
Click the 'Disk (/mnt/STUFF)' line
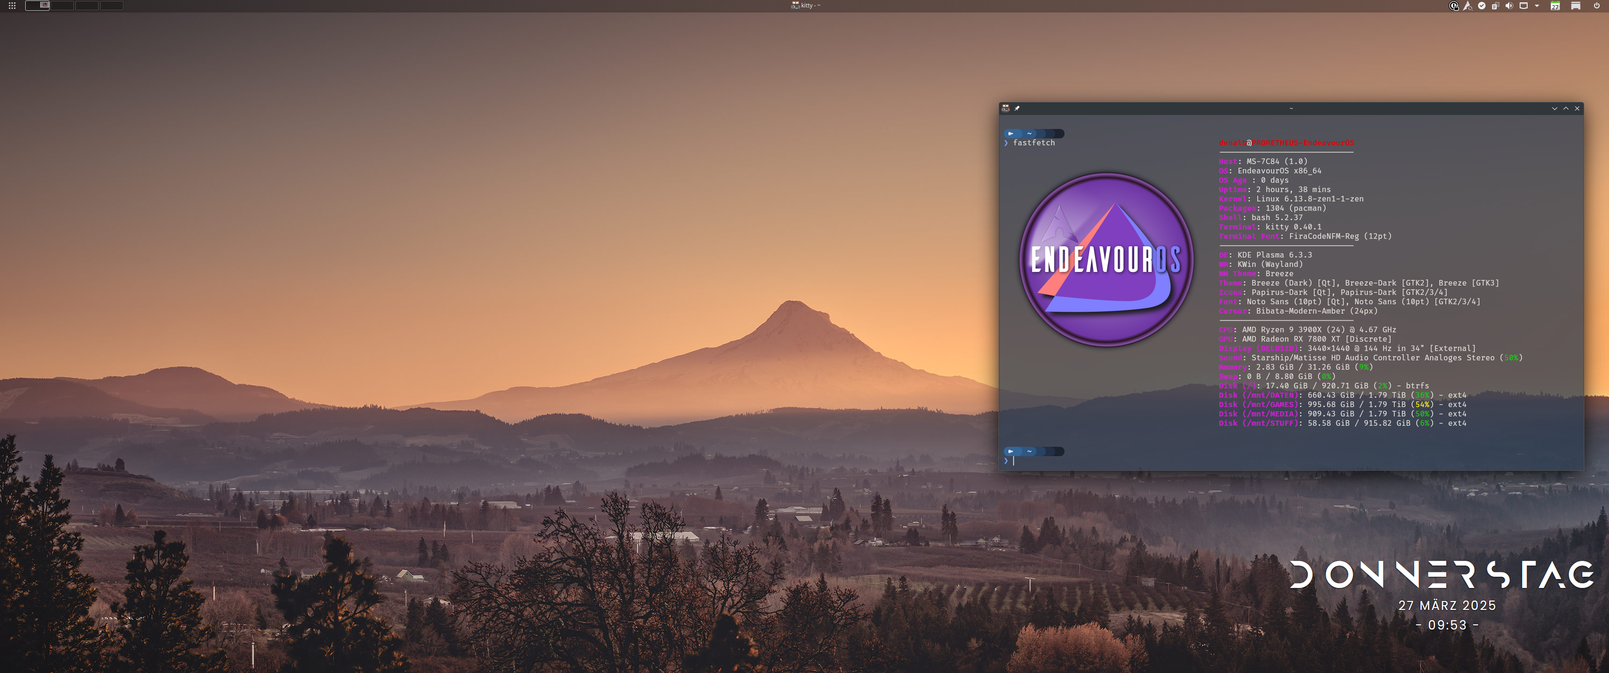1342,424
